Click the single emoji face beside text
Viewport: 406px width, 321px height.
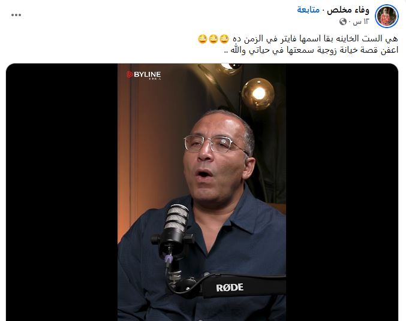[224, 39]
